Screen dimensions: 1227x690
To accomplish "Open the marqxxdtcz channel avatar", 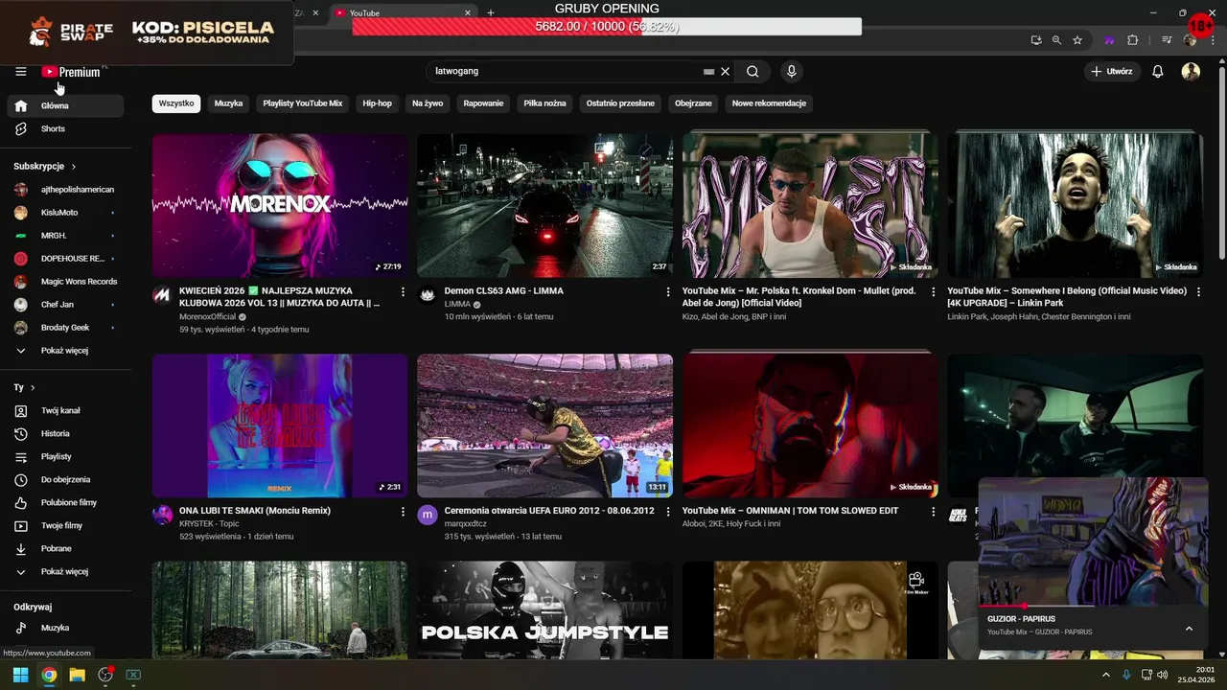I will point(428,515).
